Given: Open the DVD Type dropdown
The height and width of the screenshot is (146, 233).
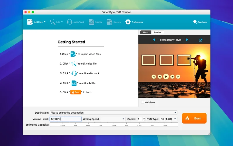Looking at the screenshot, I should (x=169, y=119).
